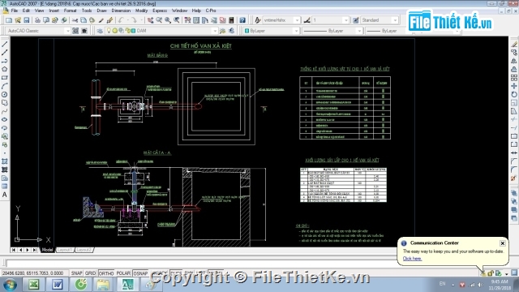The width and height of the screenshot is (519, 292).
Task: Expand the DAM layer dropdown list
Action: pyautogui.click(x=214, y=31)
